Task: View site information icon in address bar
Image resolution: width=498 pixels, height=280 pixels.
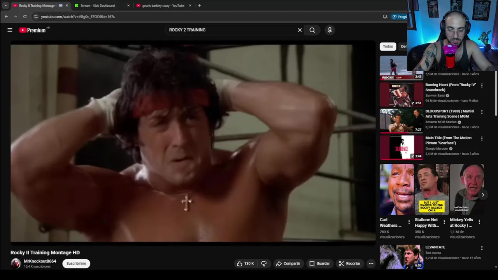Action: (36, 17)
